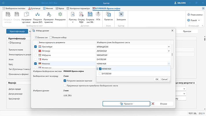Expand the Помоћ dropdown chevron
Image resolution: width=206 pixels, height=116 pixels.
coord(199,20)
